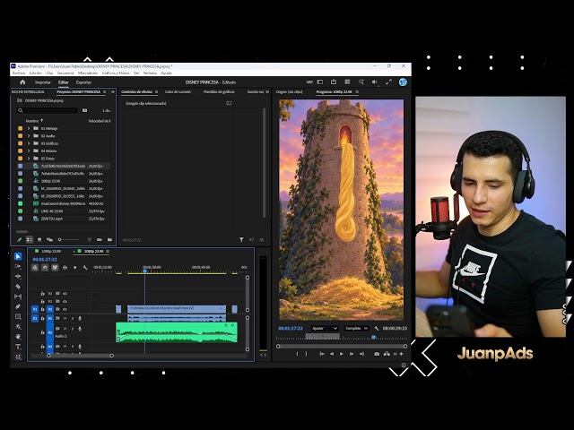This screenshot has height=430, width=574.
Task: Select the Track Select Forward tool
Action: click(x=18, y=266)
